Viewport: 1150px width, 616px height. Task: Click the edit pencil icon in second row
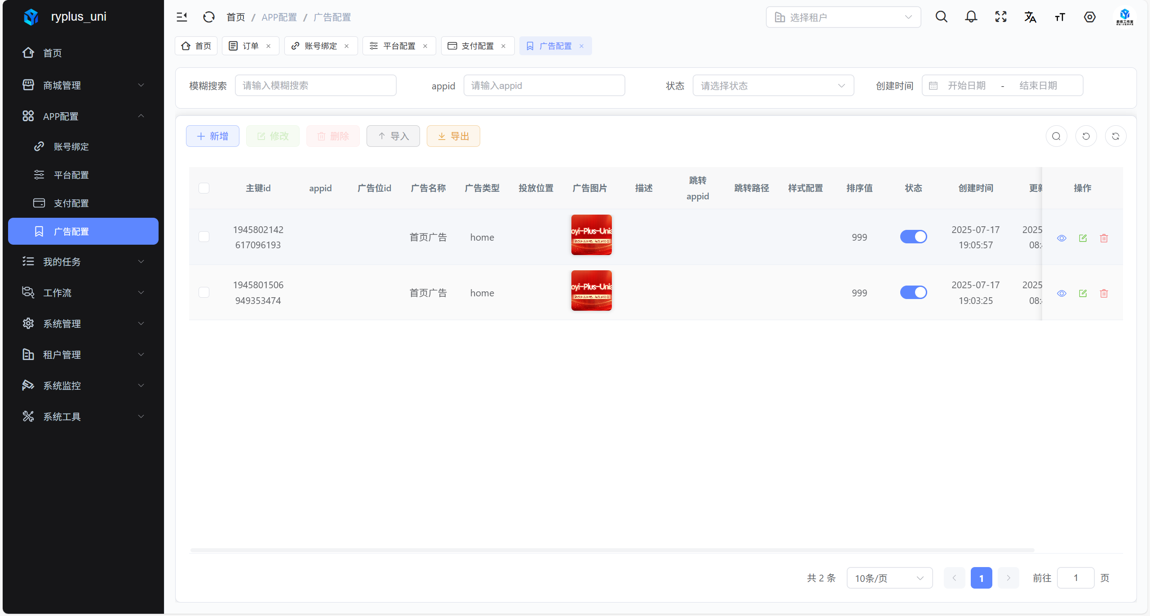(1083, 293)
